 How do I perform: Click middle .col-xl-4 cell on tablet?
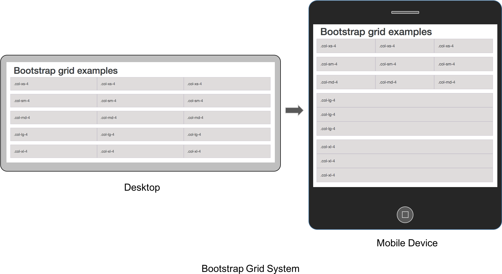point(140,151)
